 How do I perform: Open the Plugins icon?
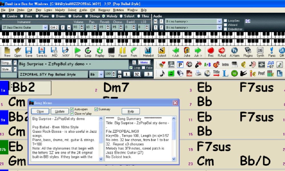pos(248,52)
